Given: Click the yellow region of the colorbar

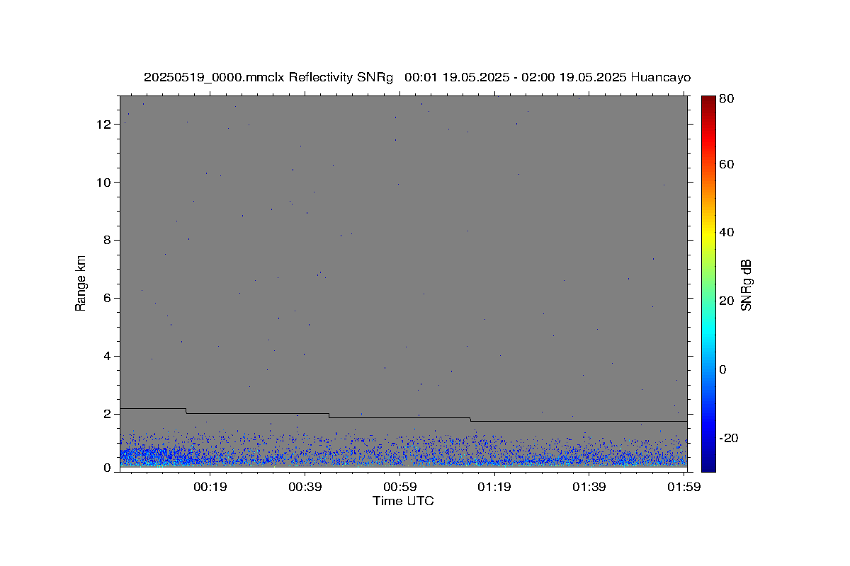Looking at the screenshot, I should (708, 233).
